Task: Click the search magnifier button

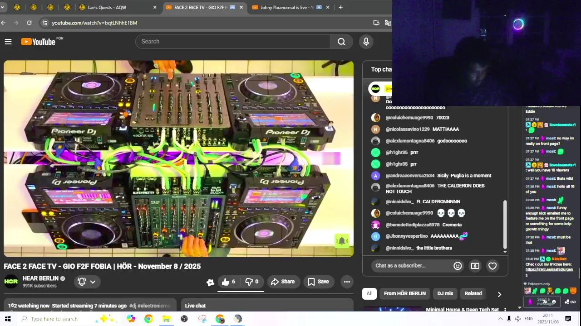Action: pos(341,42)
